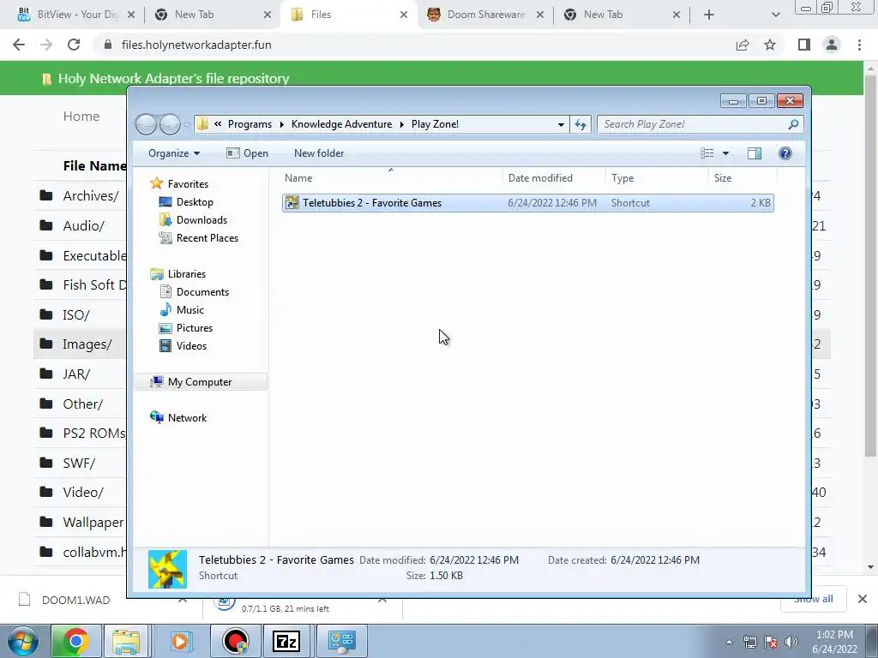Viewport: 878px width, 658px height.
Task: Click the search magnifier in Search Play Zone box
Action: pyautogui.click(x=793, y=124)
